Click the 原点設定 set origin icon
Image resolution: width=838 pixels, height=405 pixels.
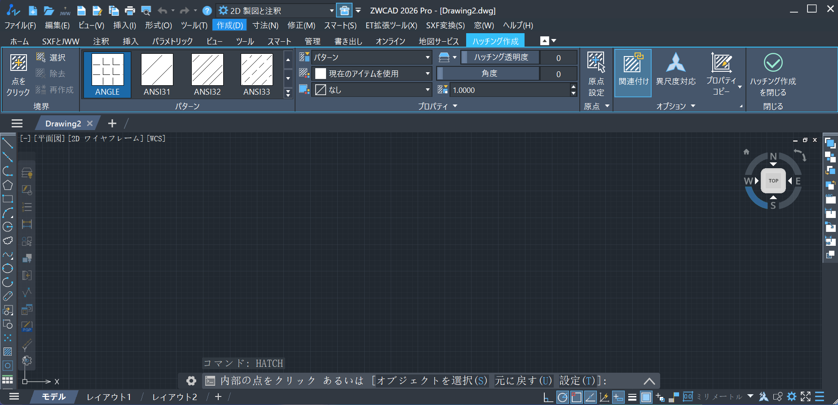[596, 62]
